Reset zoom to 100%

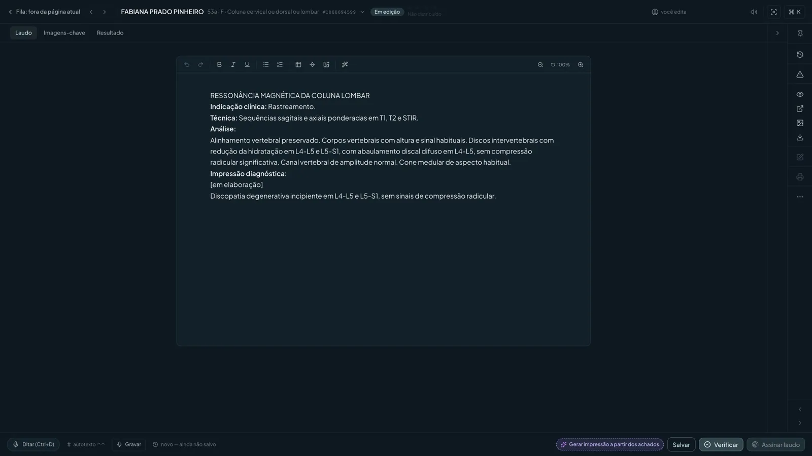point(560,65)
